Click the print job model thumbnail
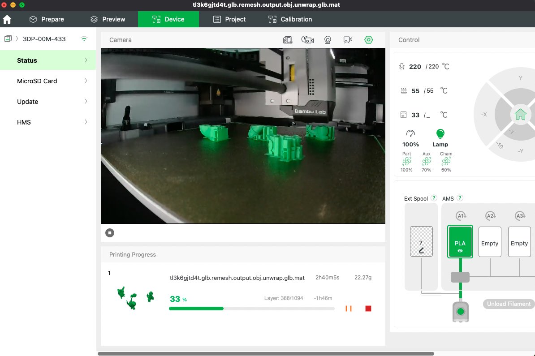Image resolution: width=535 pixels, height=356 pixels. [x=136, y=298]
